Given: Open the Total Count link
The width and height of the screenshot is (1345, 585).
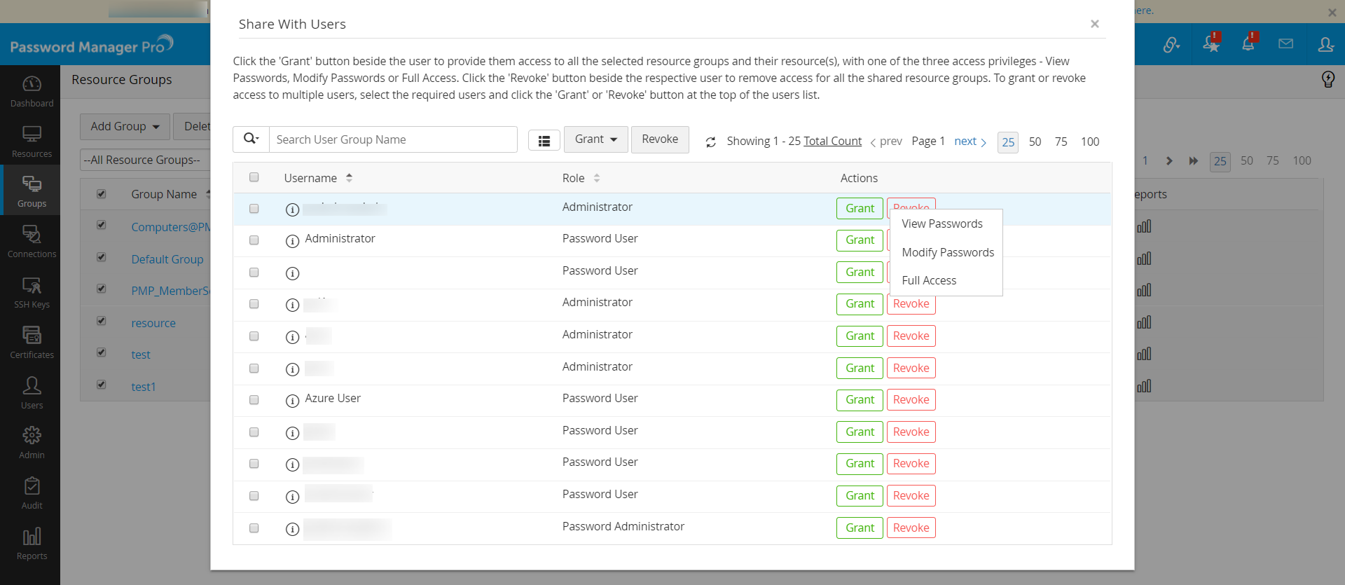Looking at the screenshot, I should (832, 142).
